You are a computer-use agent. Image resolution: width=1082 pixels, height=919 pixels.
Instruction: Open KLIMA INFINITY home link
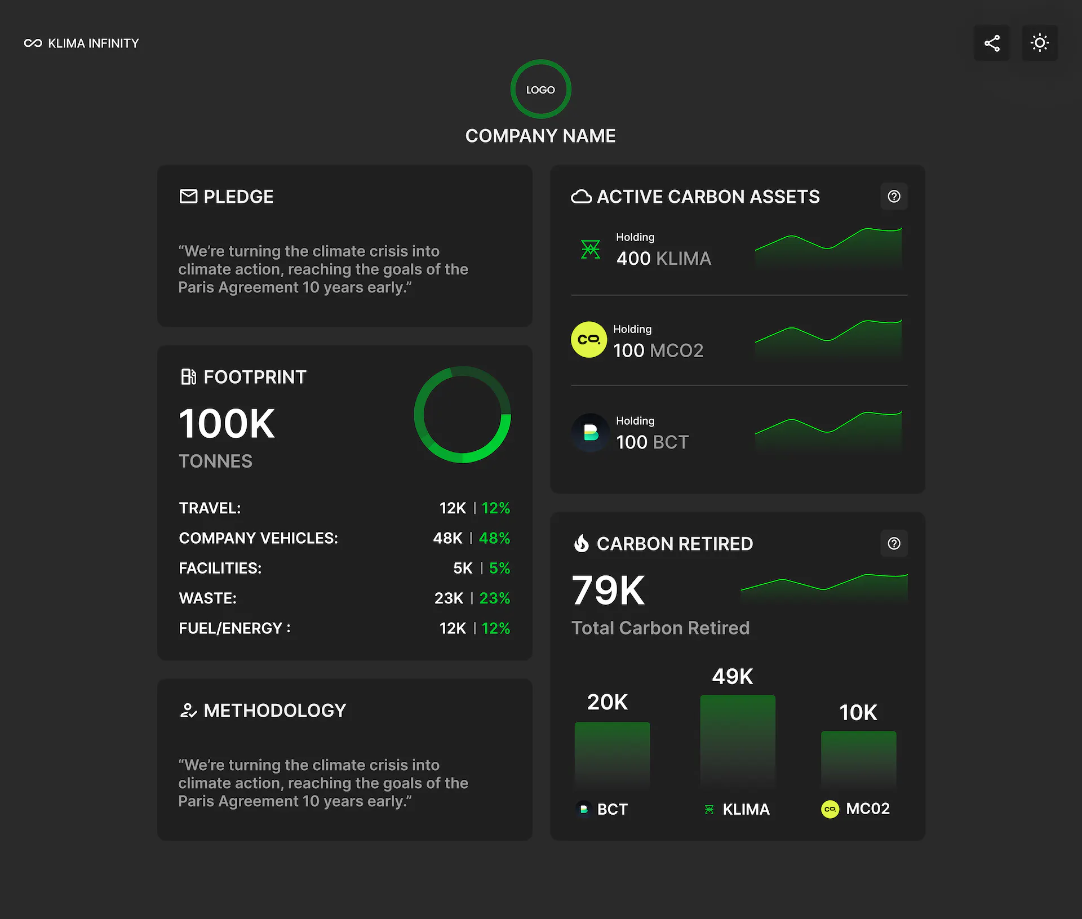(x=81, y=43)
